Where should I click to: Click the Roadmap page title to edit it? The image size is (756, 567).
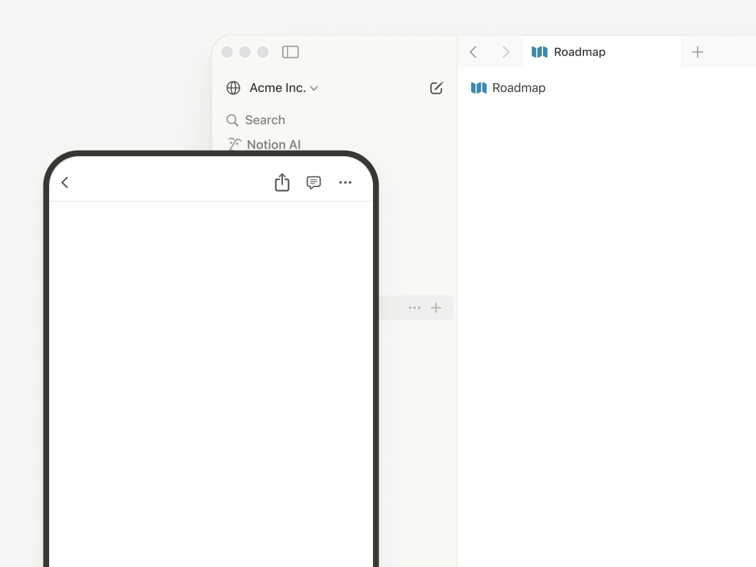(x=517, y=88)
